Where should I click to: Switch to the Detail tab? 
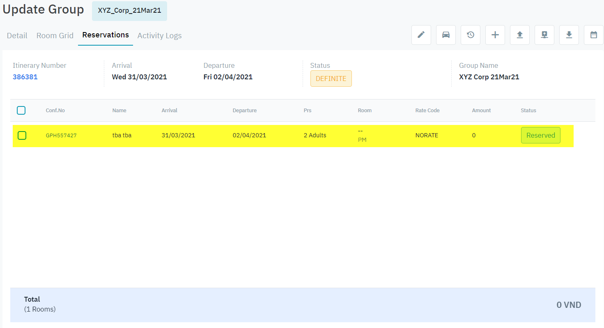[17, 36]
